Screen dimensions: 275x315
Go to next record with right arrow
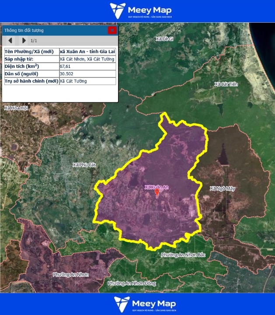click(24, 41)
